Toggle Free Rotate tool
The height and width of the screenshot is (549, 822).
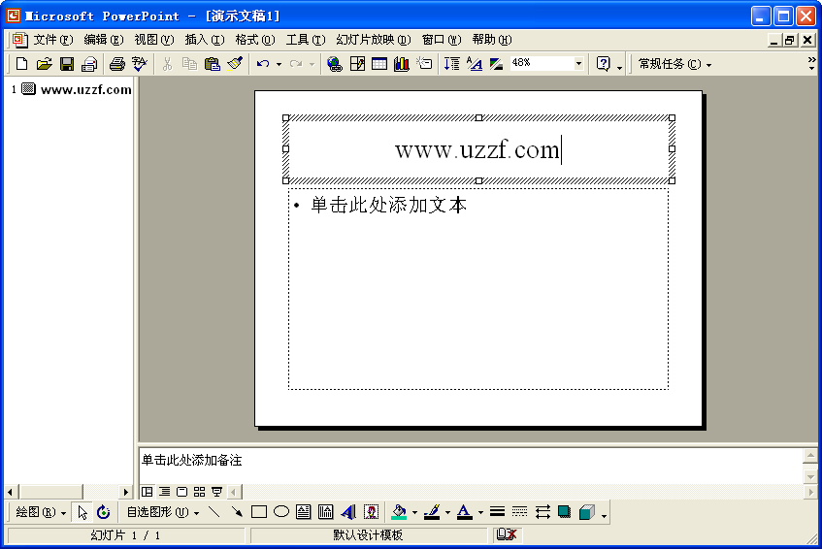[x=103, y=512]
